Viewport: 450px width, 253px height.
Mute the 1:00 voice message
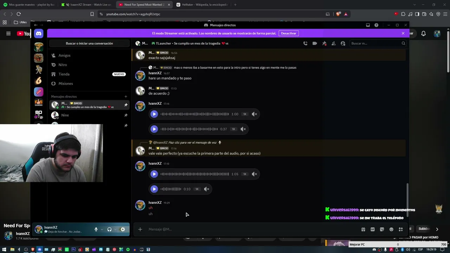point(255,114)
